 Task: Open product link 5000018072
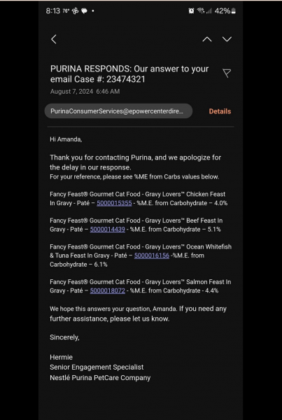(107, 290)
